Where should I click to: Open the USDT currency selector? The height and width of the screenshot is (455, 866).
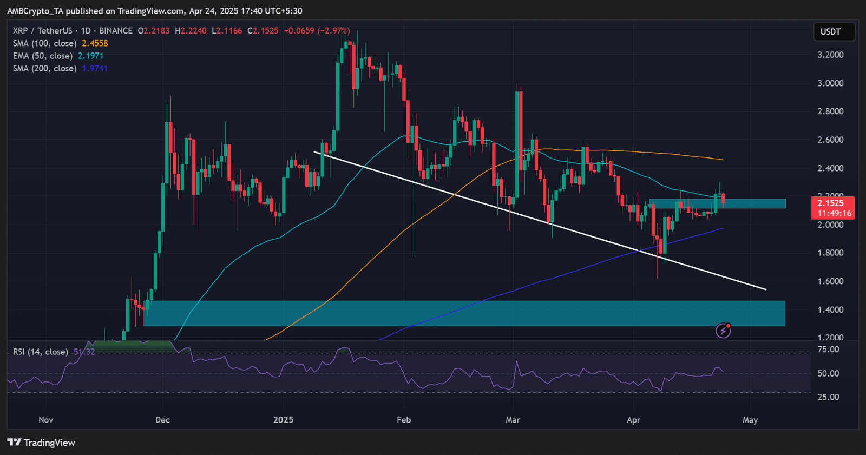click(834, 32)
